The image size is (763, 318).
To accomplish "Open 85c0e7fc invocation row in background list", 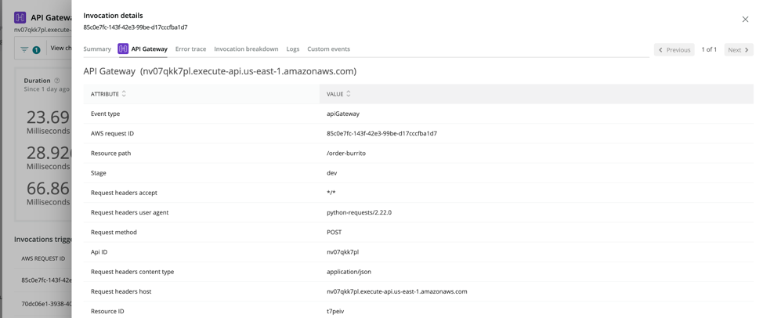I will 46,280.
